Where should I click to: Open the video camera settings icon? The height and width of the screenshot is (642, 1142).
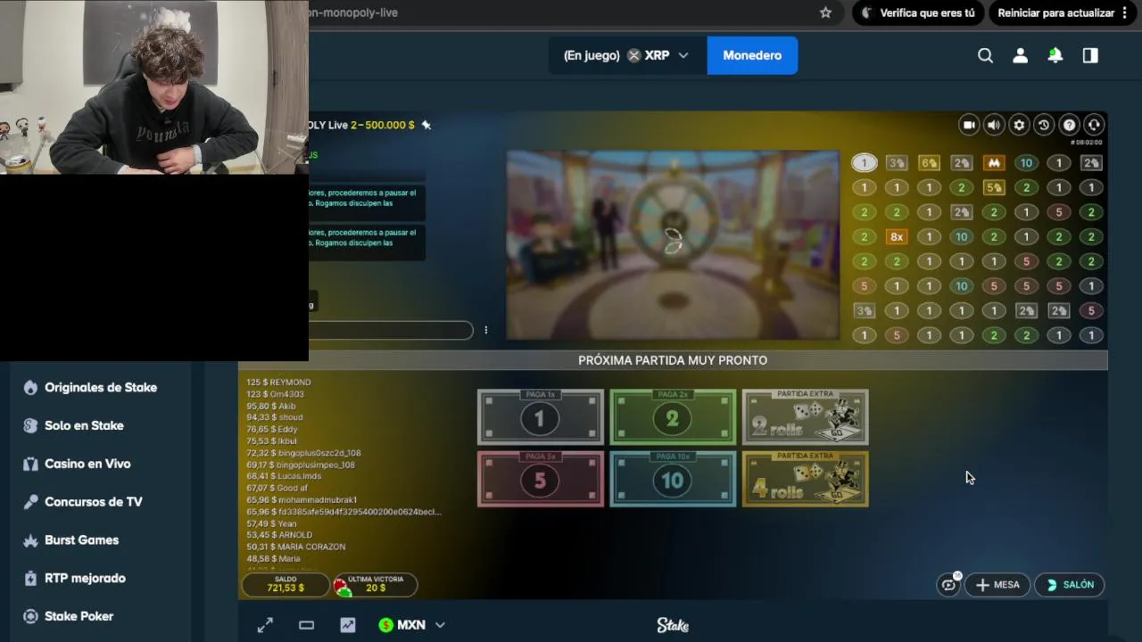(x=969, y=125)
